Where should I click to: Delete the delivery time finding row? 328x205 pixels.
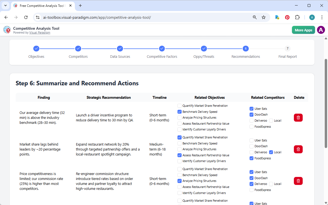298,117
